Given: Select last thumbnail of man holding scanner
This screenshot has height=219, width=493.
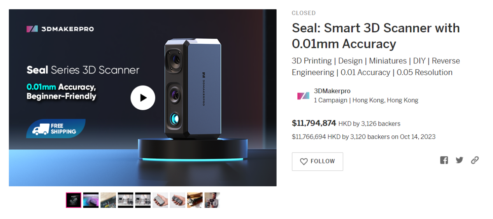Looking at the screenshot, I should (212, 200).
